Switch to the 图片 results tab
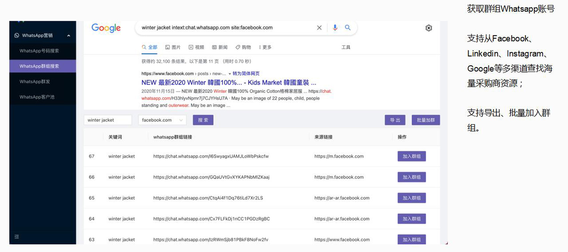Screen dimensions: 568x252 click(173, 47)
